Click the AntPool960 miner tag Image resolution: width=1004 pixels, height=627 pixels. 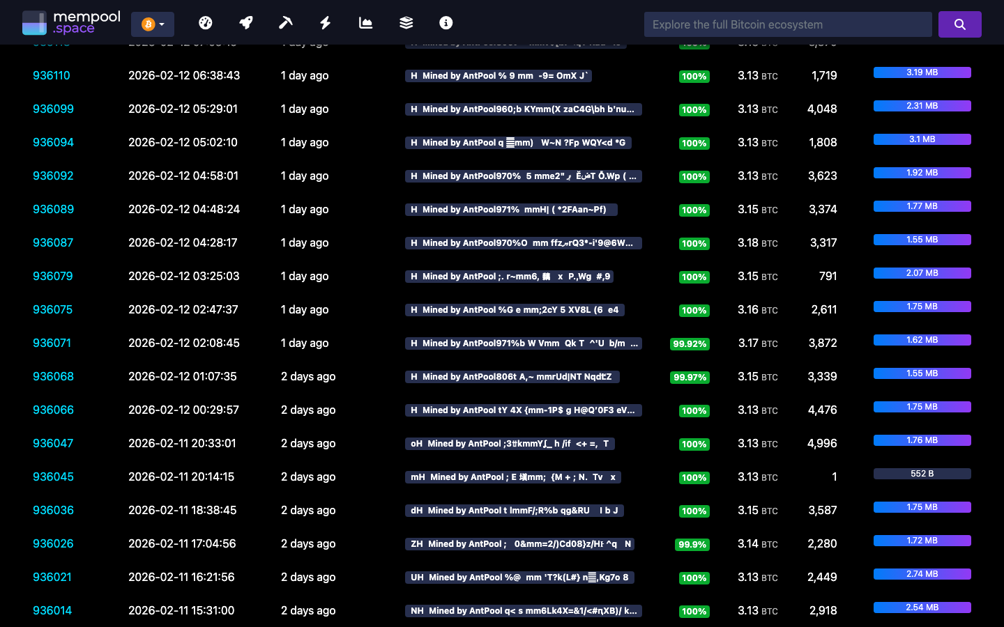point(524,109)
